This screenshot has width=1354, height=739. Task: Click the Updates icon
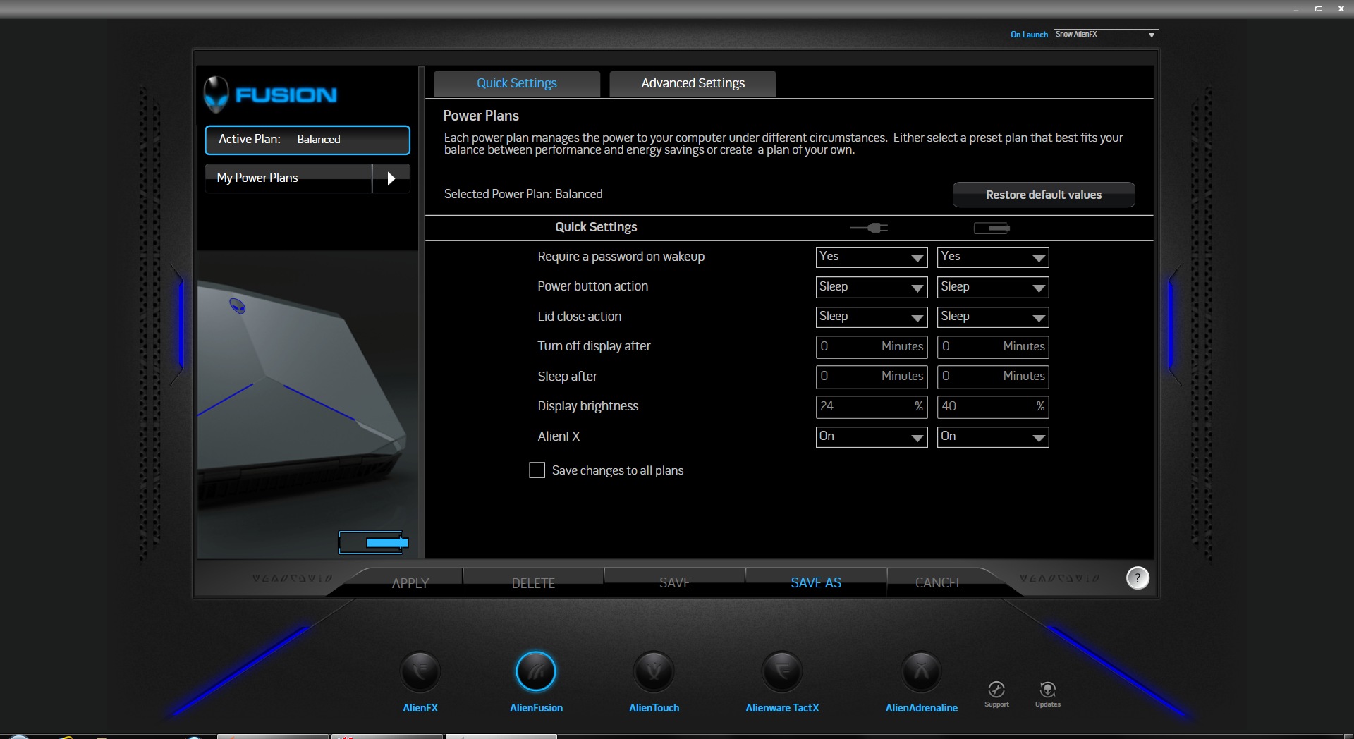(x=1048, y=690)
